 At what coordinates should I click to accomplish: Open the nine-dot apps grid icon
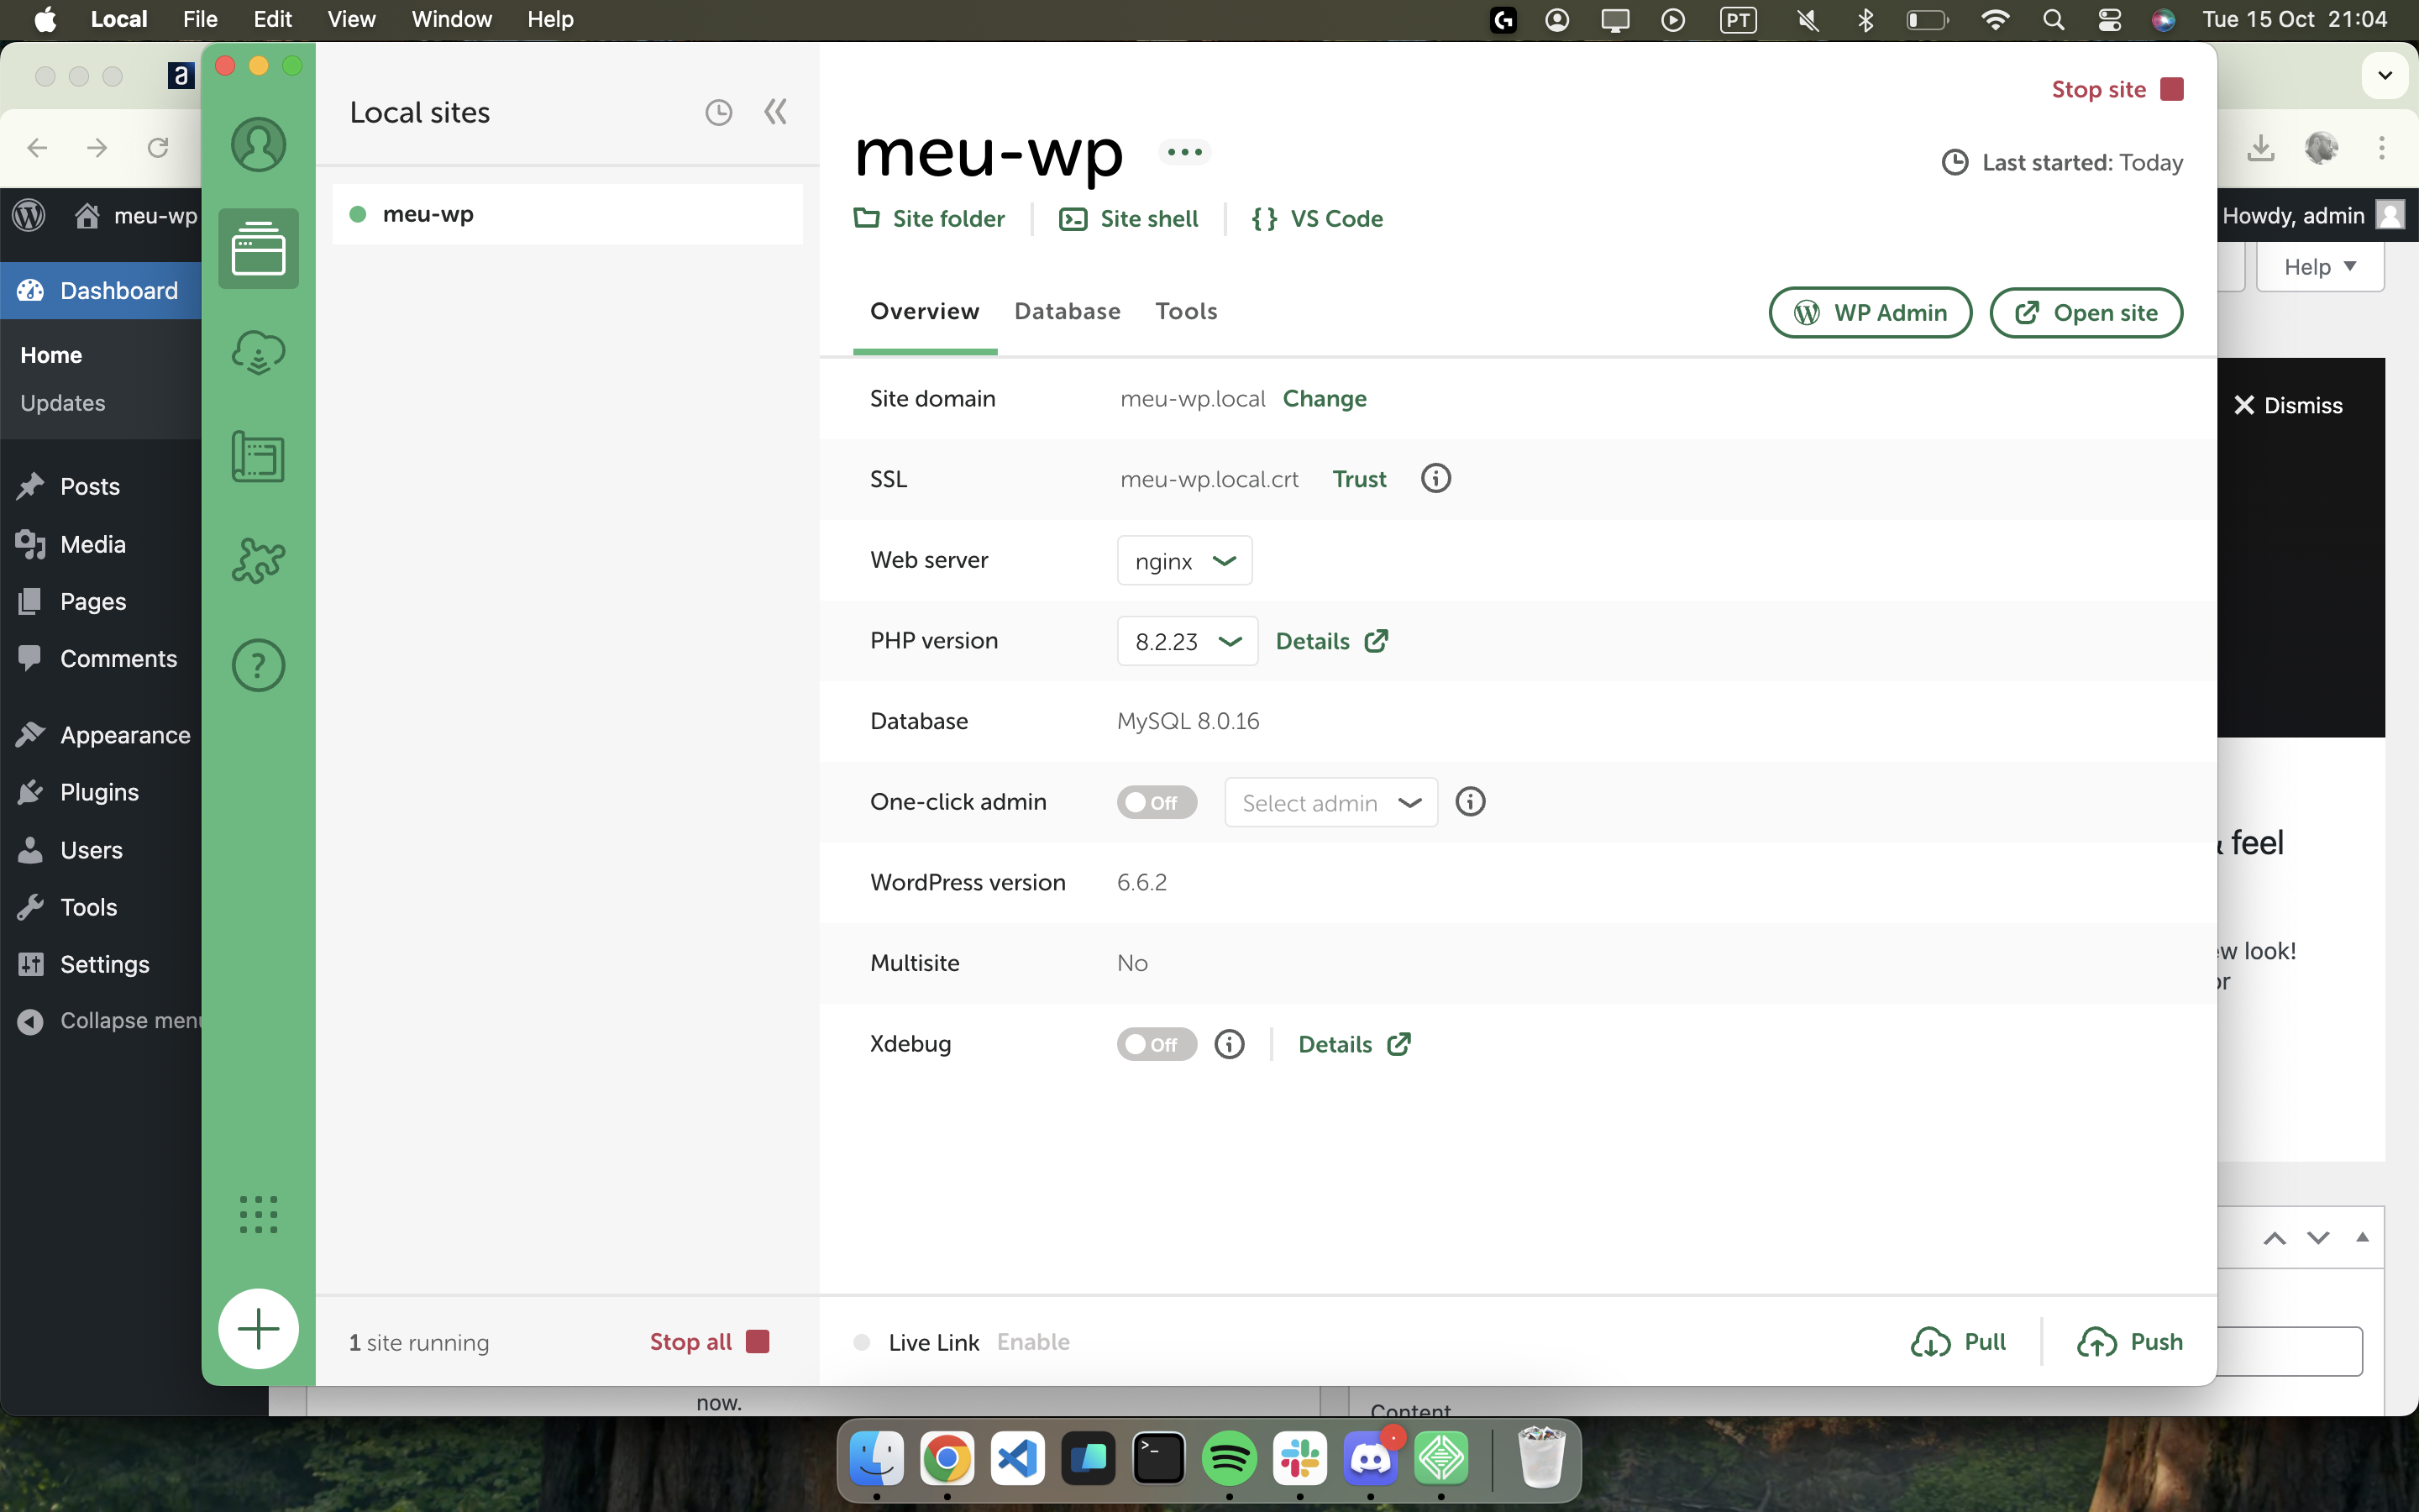point(258,1215)
